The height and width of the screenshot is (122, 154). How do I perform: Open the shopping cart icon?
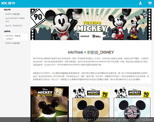(150, 3)
